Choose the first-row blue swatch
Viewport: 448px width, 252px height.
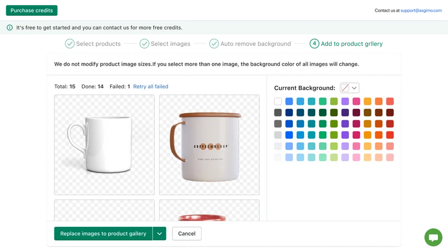(x=289, y=101)
